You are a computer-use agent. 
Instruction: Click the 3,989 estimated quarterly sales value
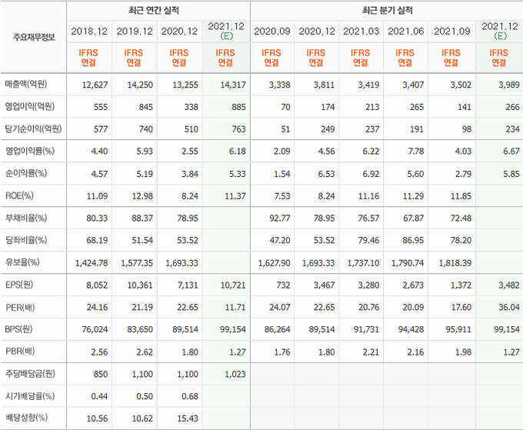[509, 85]
